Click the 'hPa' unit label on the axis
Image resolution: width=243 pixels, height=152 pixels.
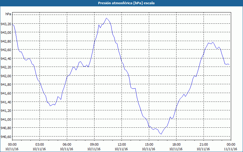click(8, 14)
